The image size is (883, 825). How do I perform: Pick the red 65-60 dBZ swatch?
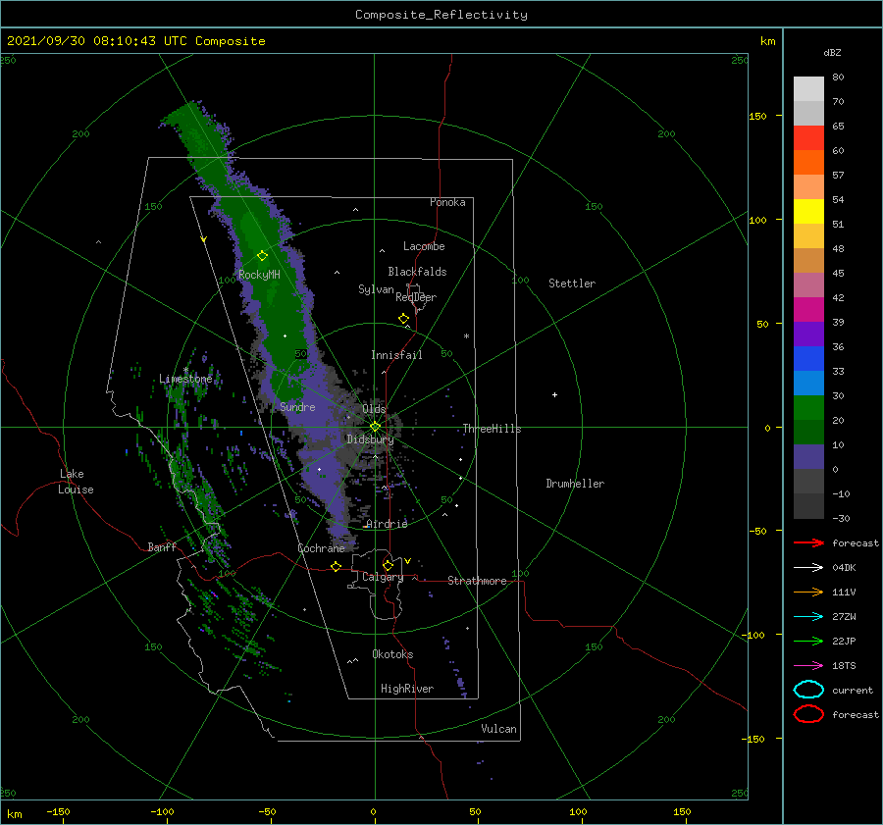pyautogui.click(x=808, y=138)
